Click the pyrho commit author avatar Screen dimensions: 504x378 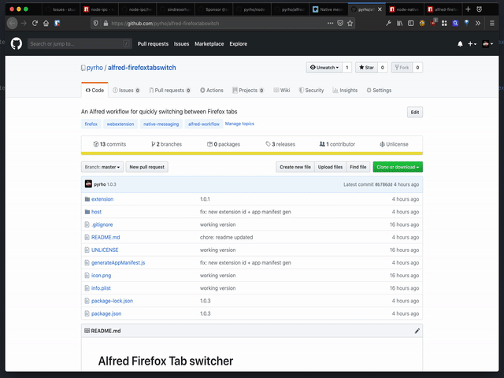point(88,183)
